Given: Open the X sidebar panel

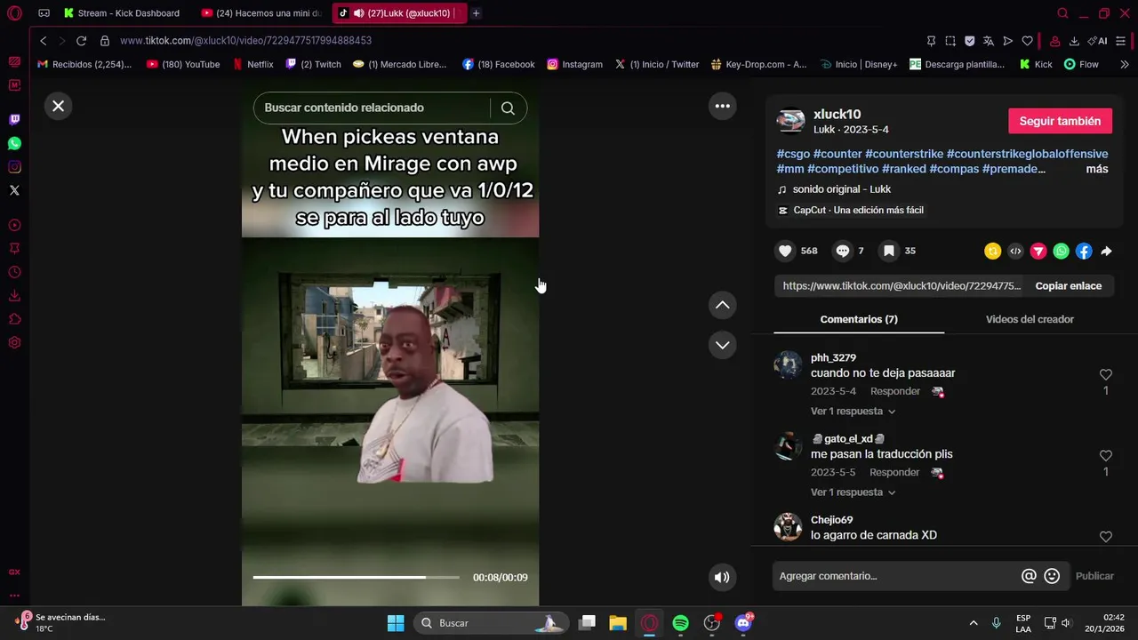Looking at the screenshot, I should click(14, 190).
